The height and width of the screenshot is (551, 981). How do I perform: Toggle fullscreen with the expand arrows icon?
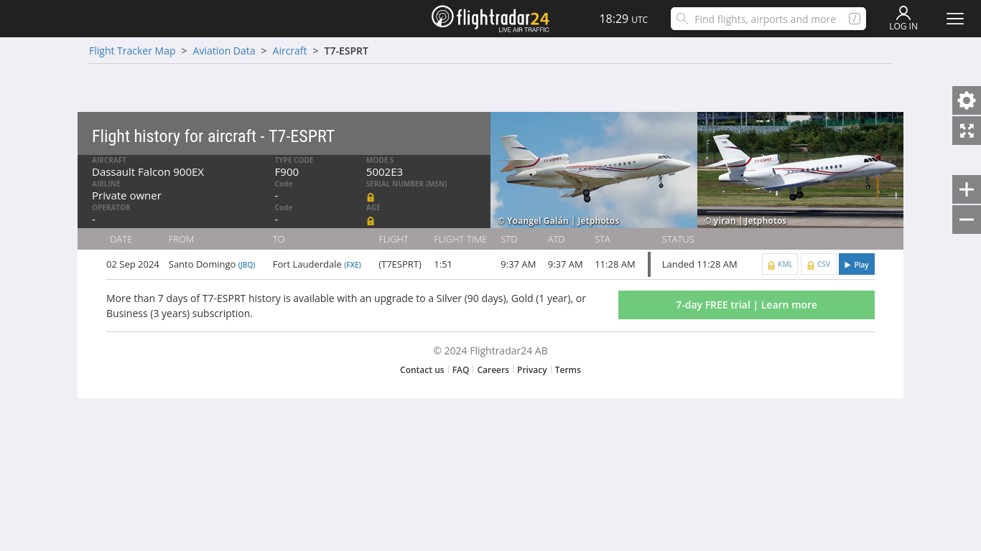967,131
